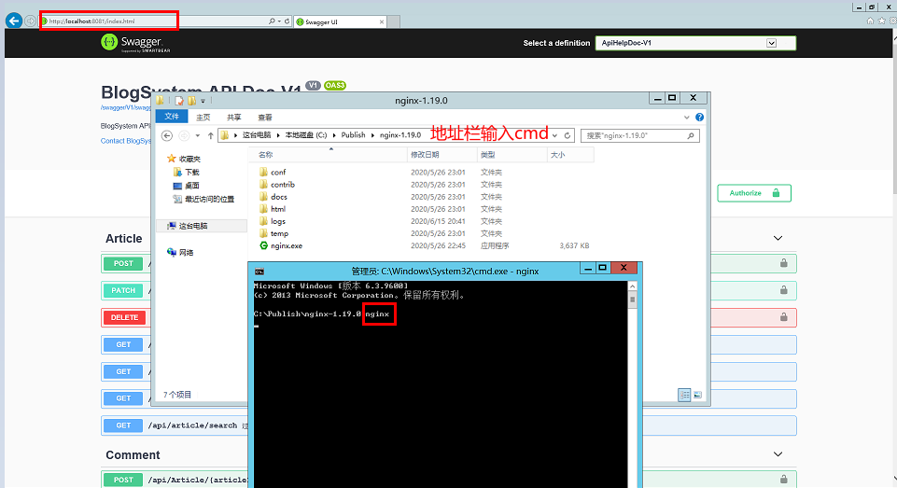The height and width of the screenshot is (488, 897).
Task: Click the red DELETE method badge
Action: pyautogui.click(x=124, y=317)
